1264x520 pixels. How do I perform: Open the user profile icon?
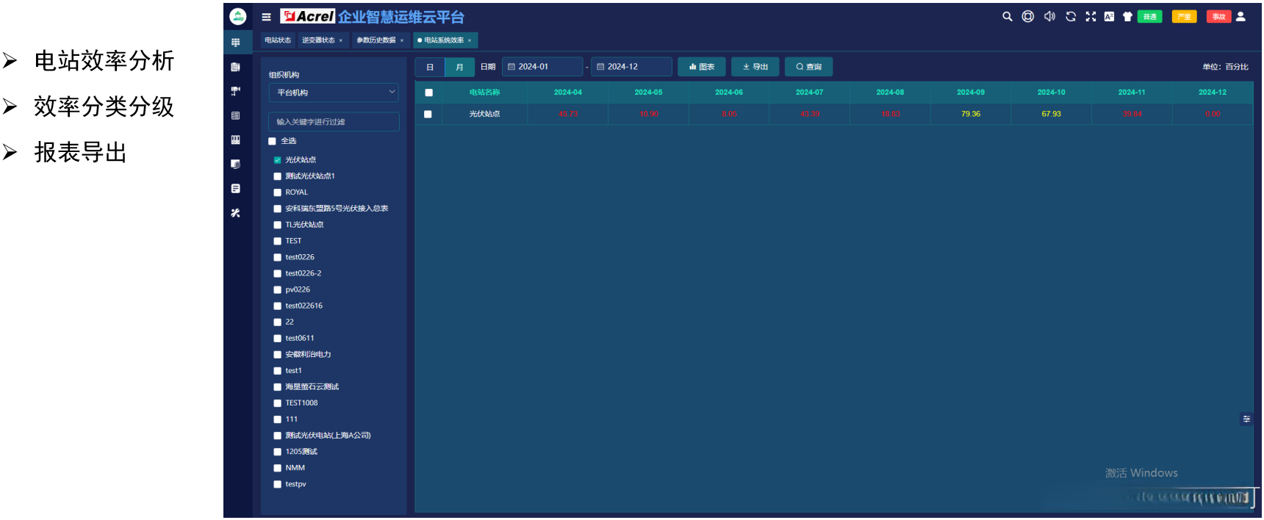1240,16
